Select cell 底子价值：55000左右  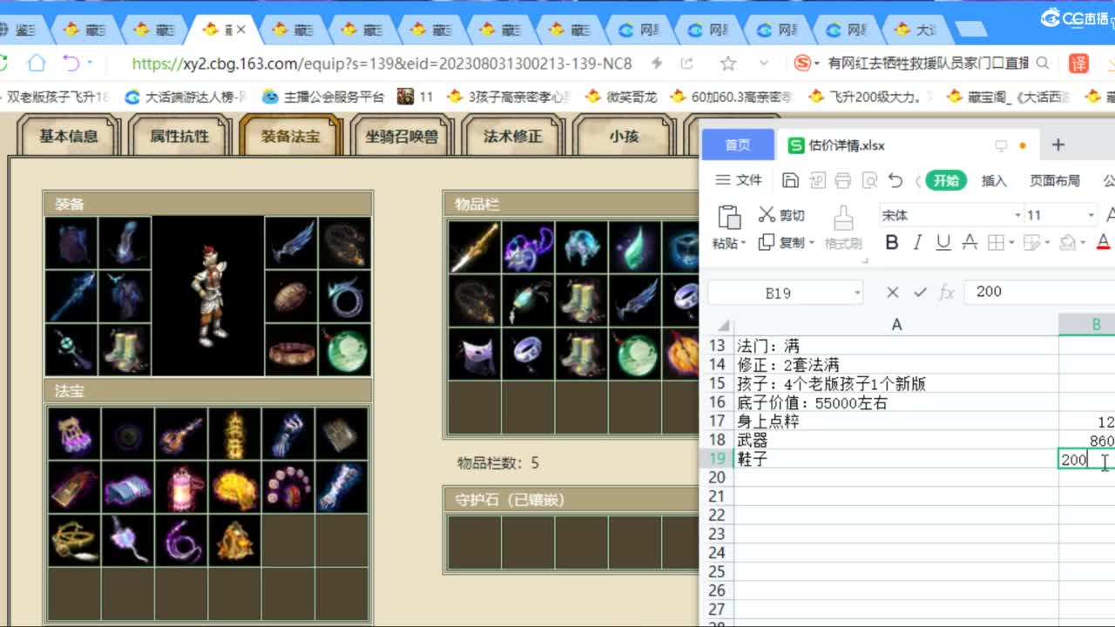pyautogui.click(x=896, y=402)
